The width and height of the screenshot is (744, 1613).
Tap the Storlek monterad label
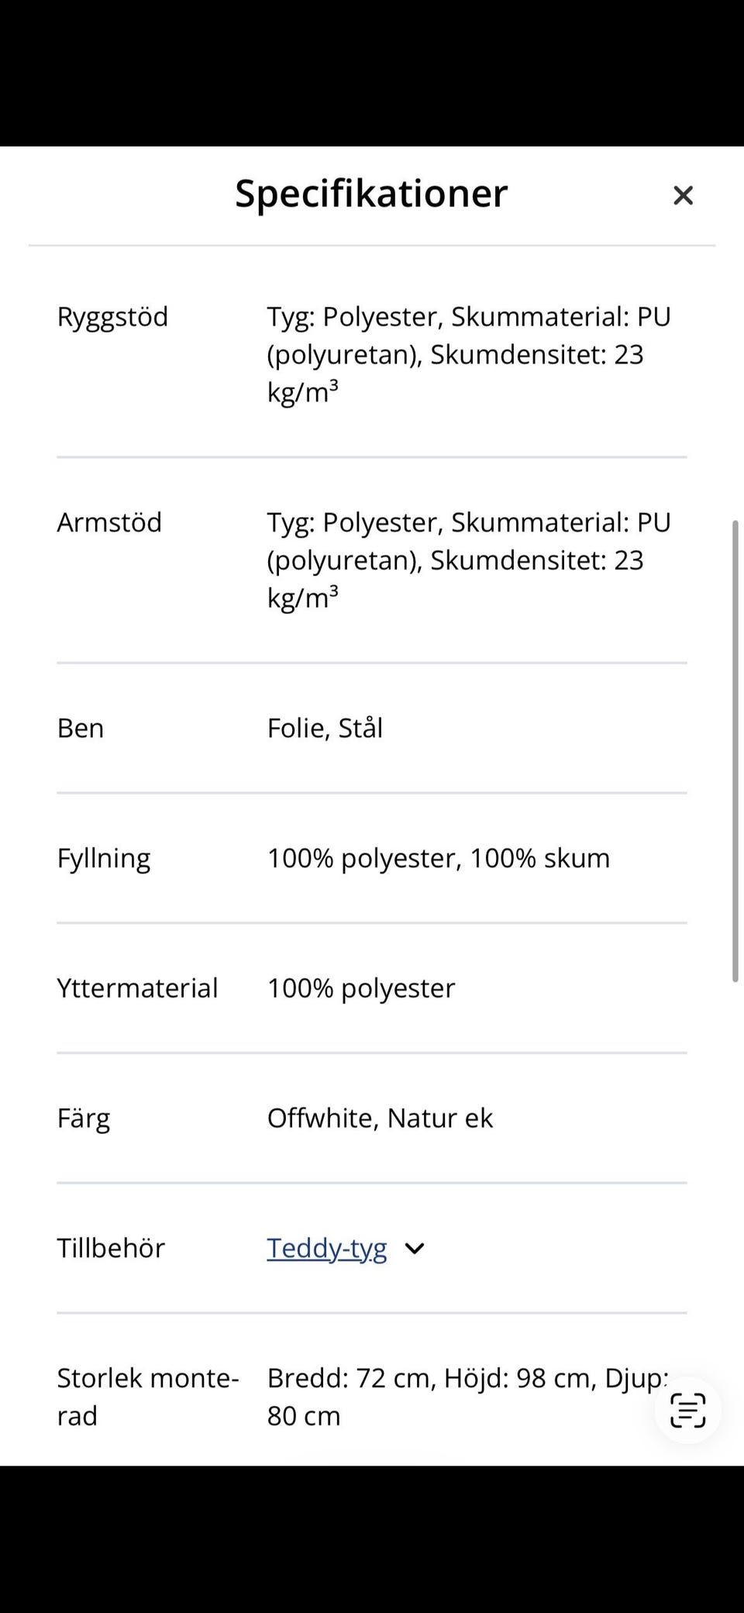(x=148, y=1397)
